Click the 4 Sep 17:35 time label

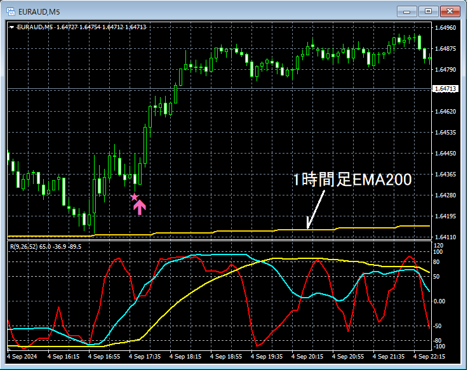point(145,357)
